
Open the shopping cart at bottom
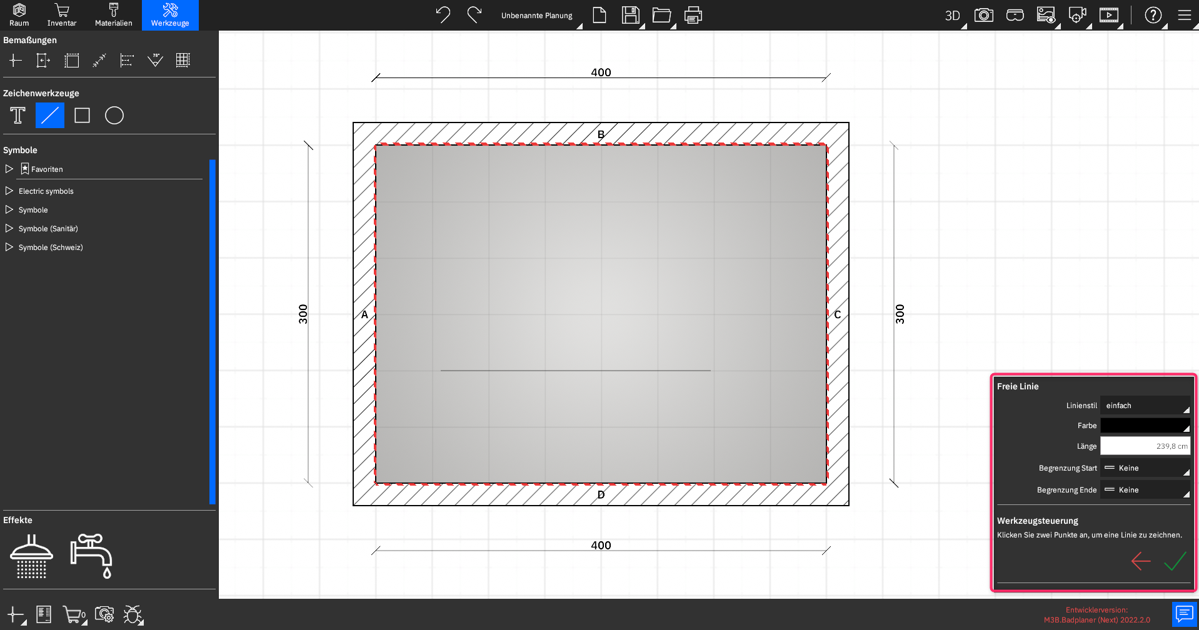click(x=74, y=615)
